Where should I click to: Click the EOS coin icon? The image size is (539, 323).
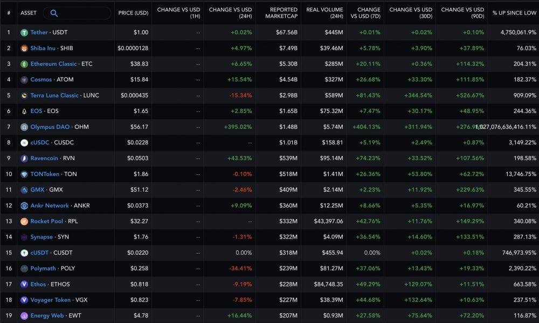[24, 111]
